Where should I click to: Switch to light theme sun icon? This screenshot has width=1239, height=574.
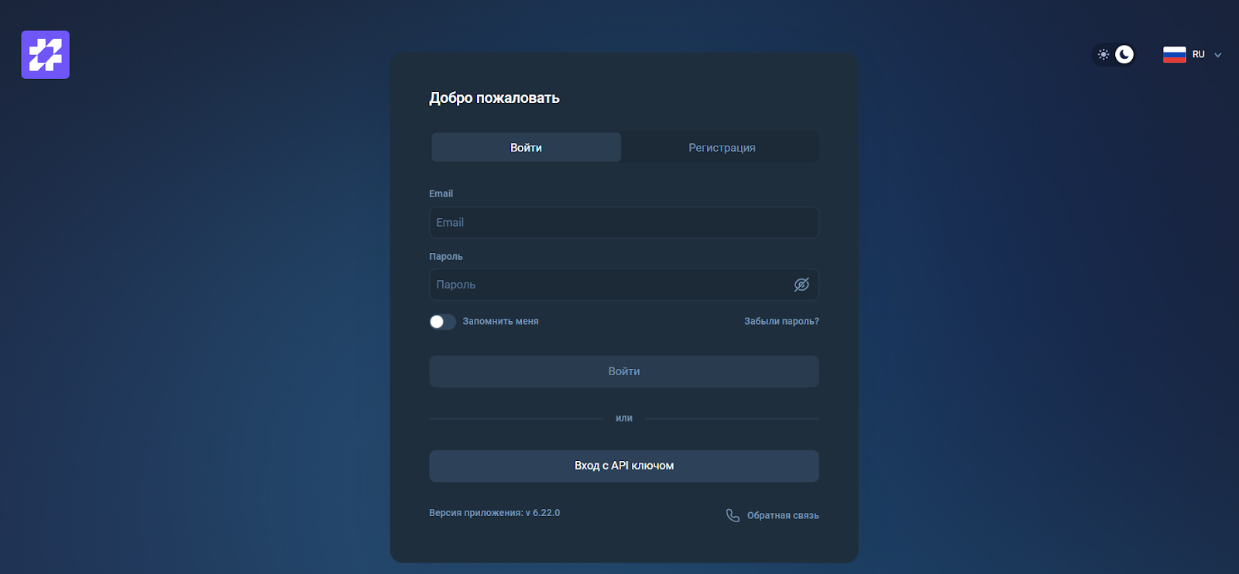pyautogui.click(x=1103, y=54)
